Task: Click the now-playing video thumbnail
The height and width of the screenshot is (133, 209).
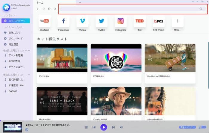Action: coord(13,127)
